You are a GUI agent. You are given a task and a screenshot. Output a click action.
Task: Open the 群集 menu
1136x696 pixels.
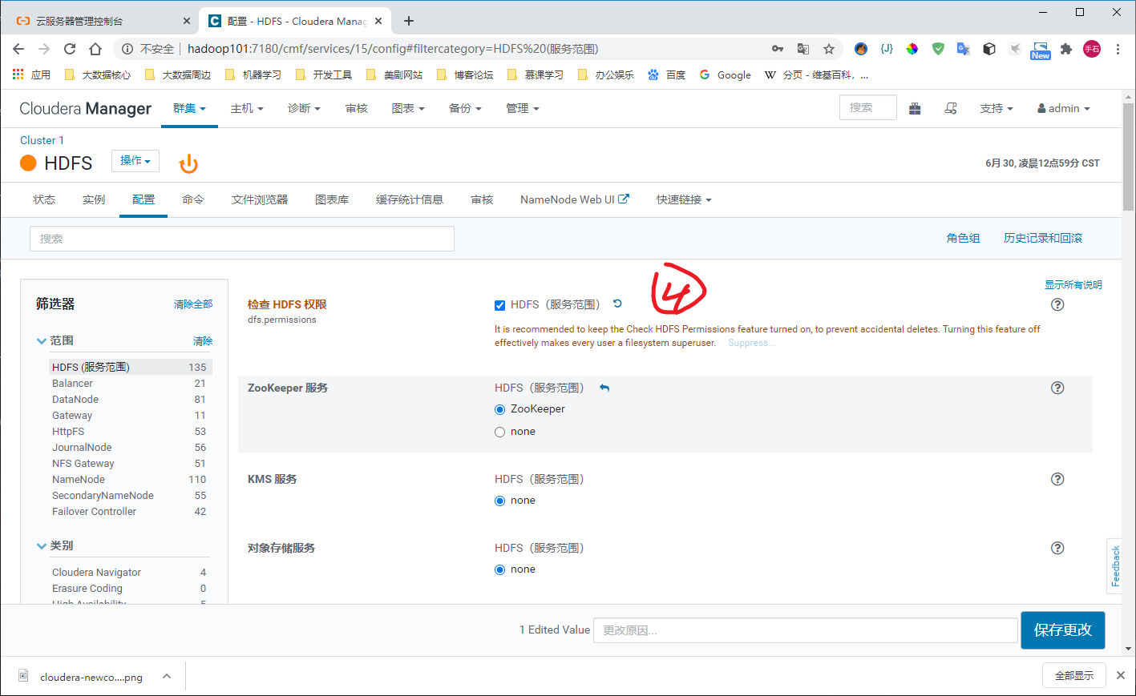point(189,108)
